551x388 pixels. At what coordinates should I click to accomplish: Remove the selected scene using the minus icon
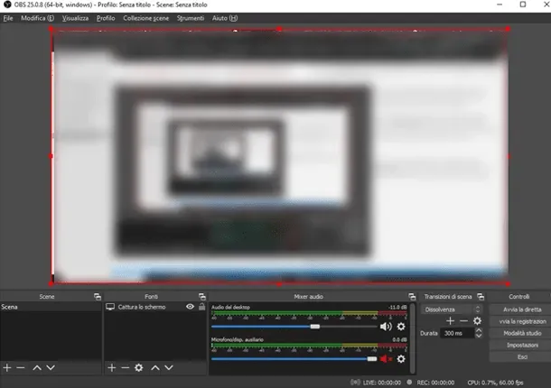[21, 368]
